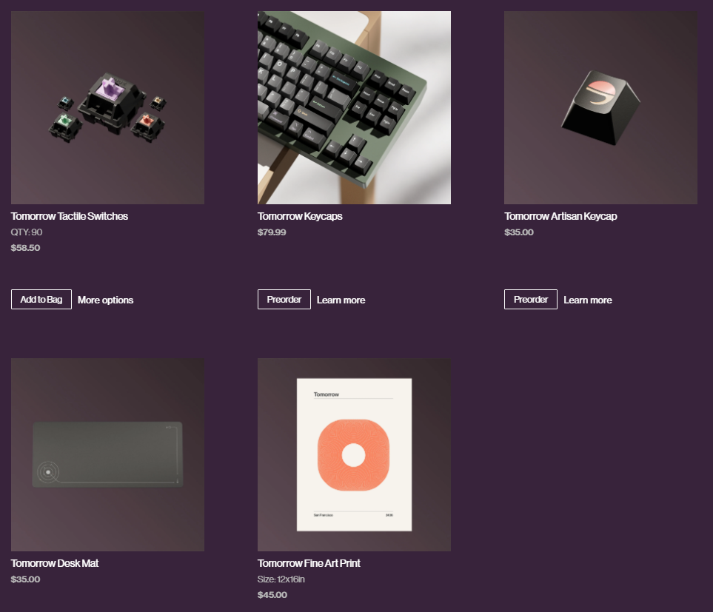Open the Tomorrow Keycaps title link
This screenshot has width=713, height=612.
point(300,216)
